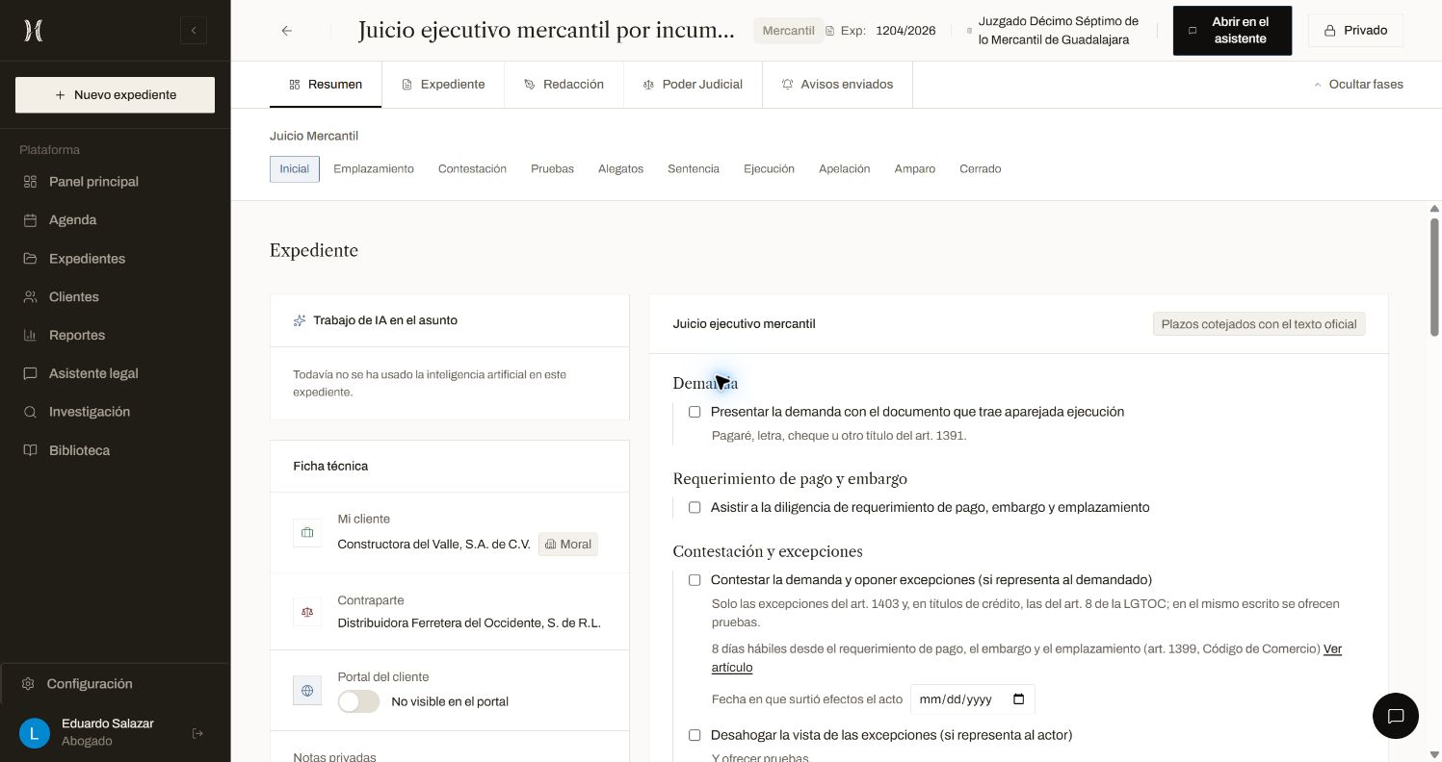Click the building icon beside Mi cliente
The height and width of the screenshot is (762, 1442).
coord(307,532)
